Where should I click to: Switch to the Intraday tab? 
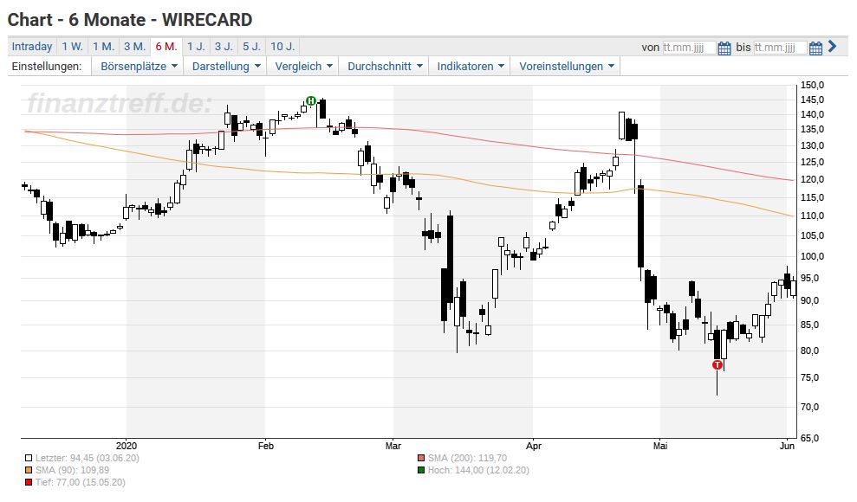[32, 47]
